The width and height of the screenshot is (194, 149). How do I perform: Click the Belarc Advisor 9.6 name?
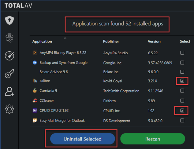54,72
